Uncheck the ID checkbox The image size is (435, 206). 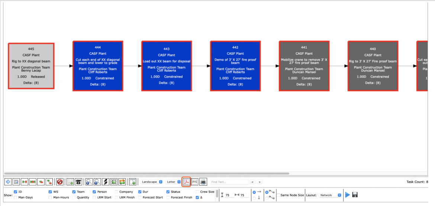[x=16, y=192]
